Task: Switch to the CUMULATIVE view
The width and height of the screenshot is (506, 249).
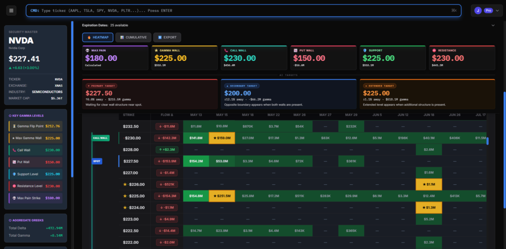Action: tap(133, 38)
